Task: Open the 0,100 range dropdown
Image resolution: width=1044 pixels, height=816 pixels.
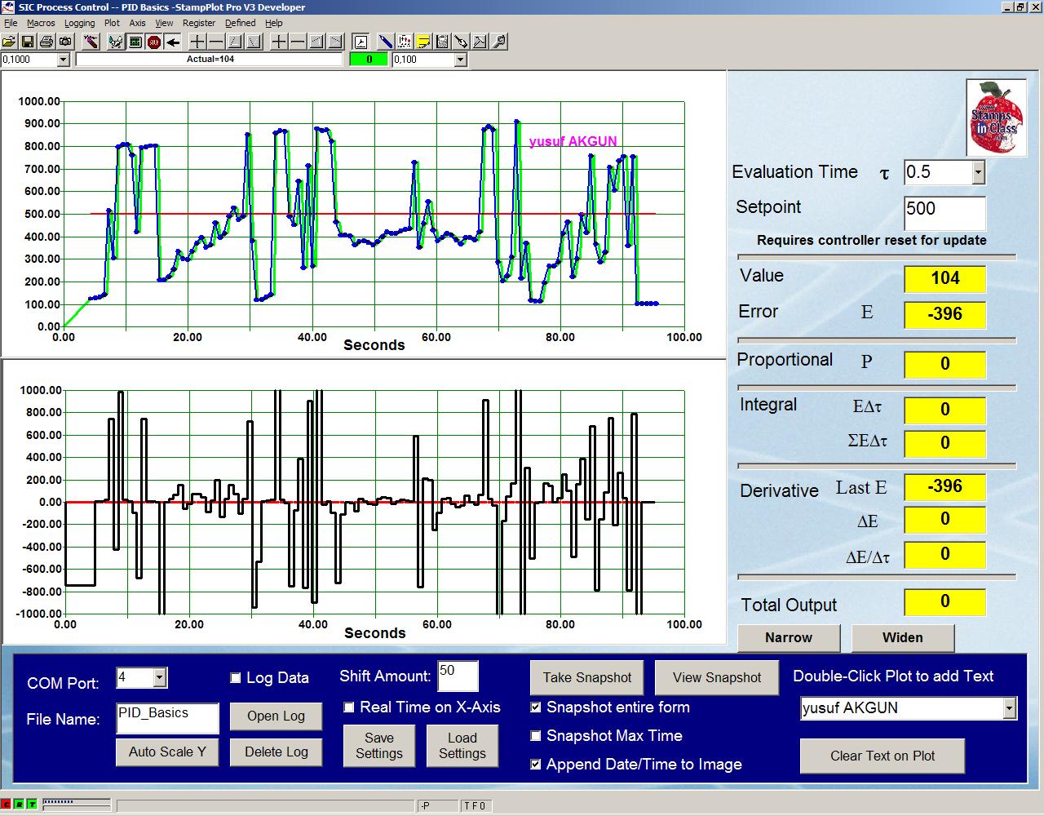Action: [460, 60]
